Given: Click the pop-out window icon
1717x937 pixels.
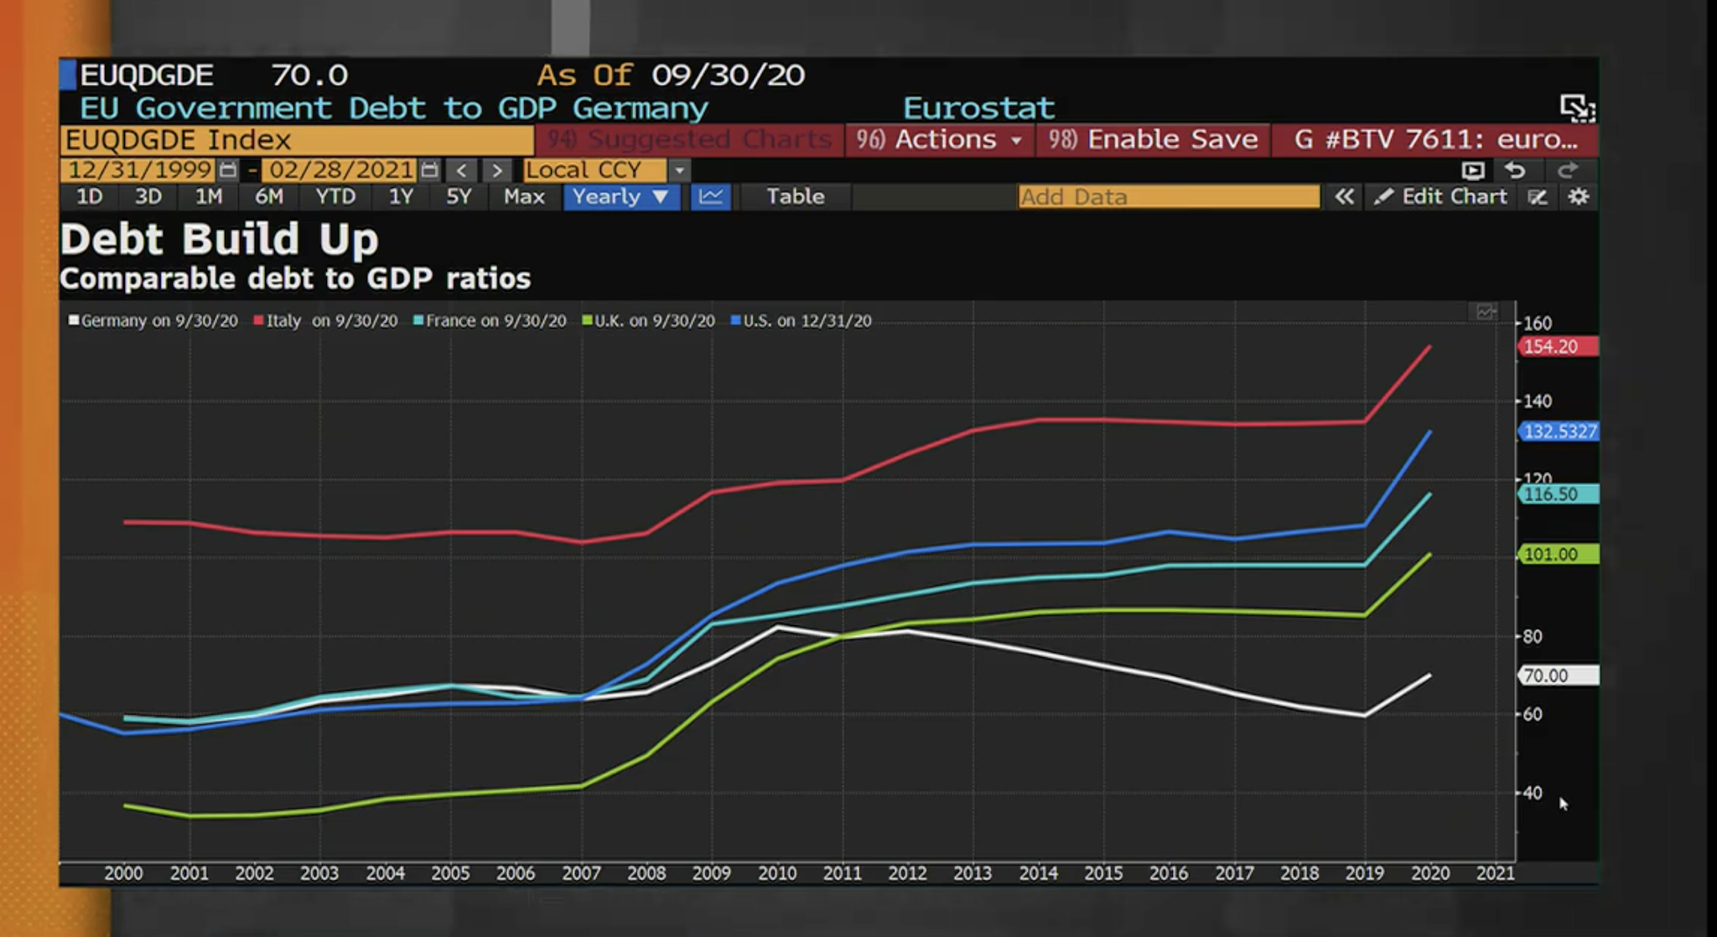Looking at the screenshot, I should pos(1576,108).
